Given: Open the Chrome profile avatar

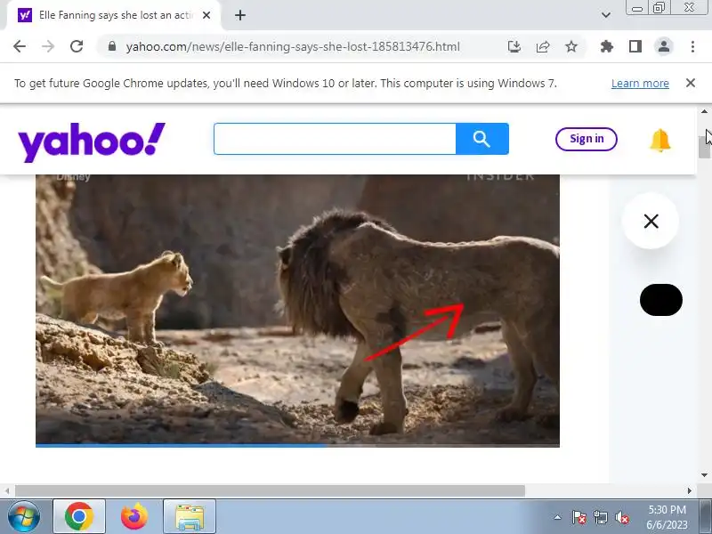Looking at the screenshot, I should [664, 46].
